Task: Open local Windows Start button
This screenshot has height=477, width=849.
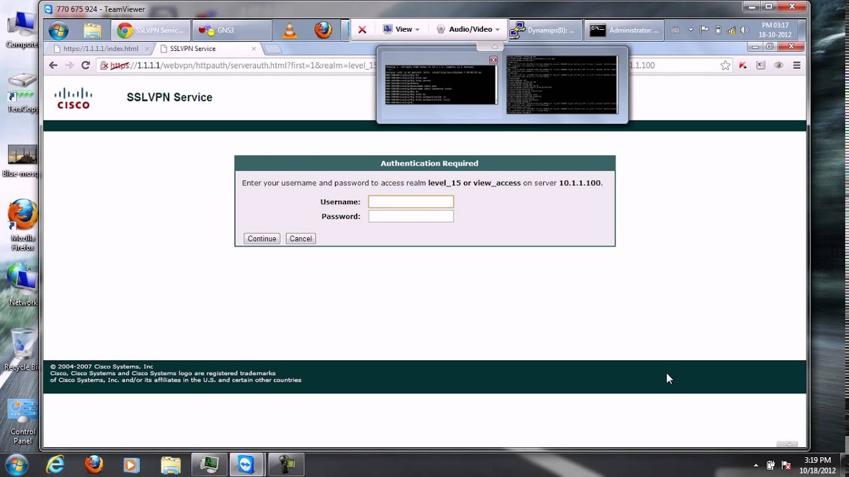Action: click(x=16, y=464)
